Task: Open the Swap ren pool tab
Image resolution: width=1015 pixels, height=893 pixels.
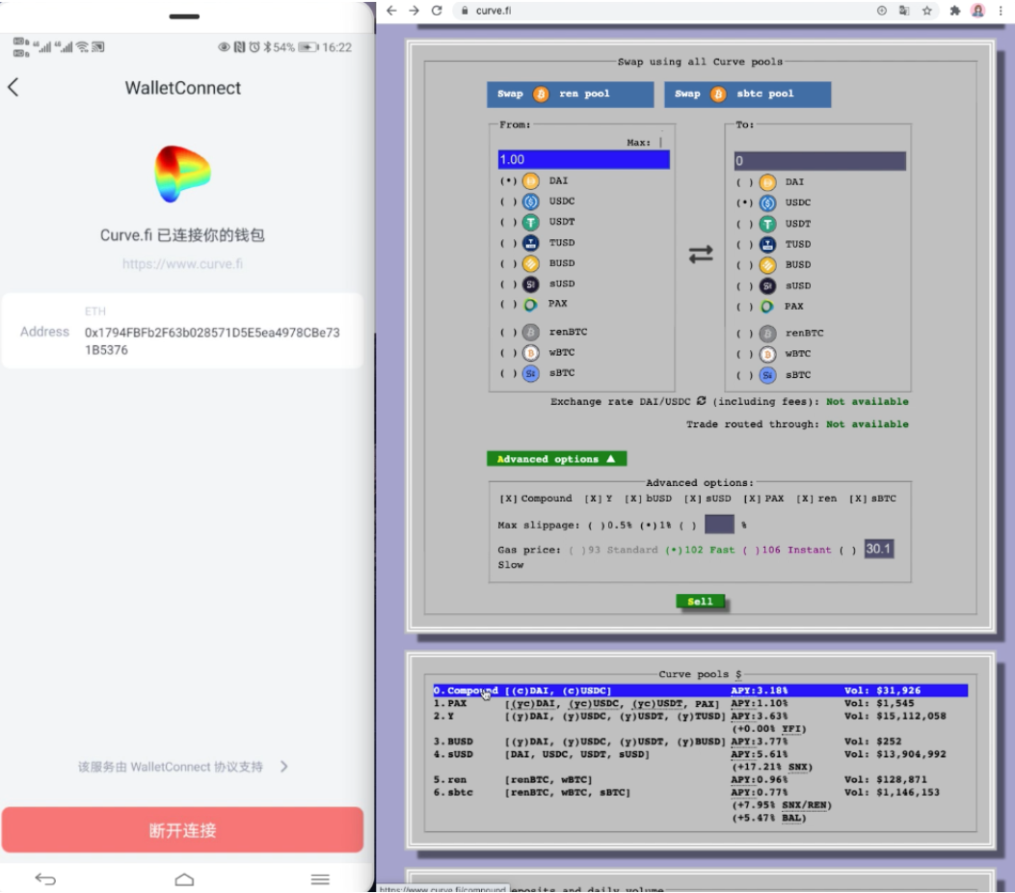Action: (x=562, y=95)
